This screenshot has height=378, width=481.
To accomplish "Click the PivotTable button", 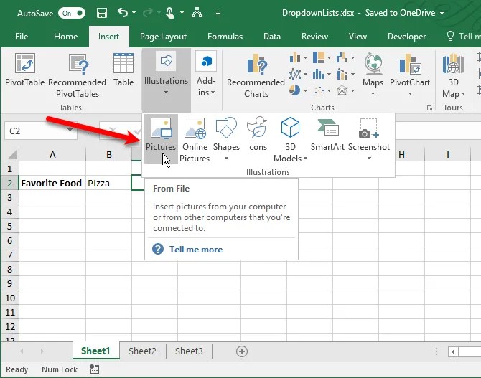I will 25,70.
